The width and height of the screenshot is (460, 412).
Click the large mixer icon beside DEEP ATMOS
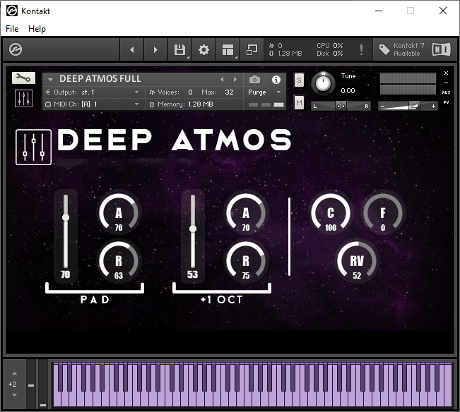tap(33, 147)
